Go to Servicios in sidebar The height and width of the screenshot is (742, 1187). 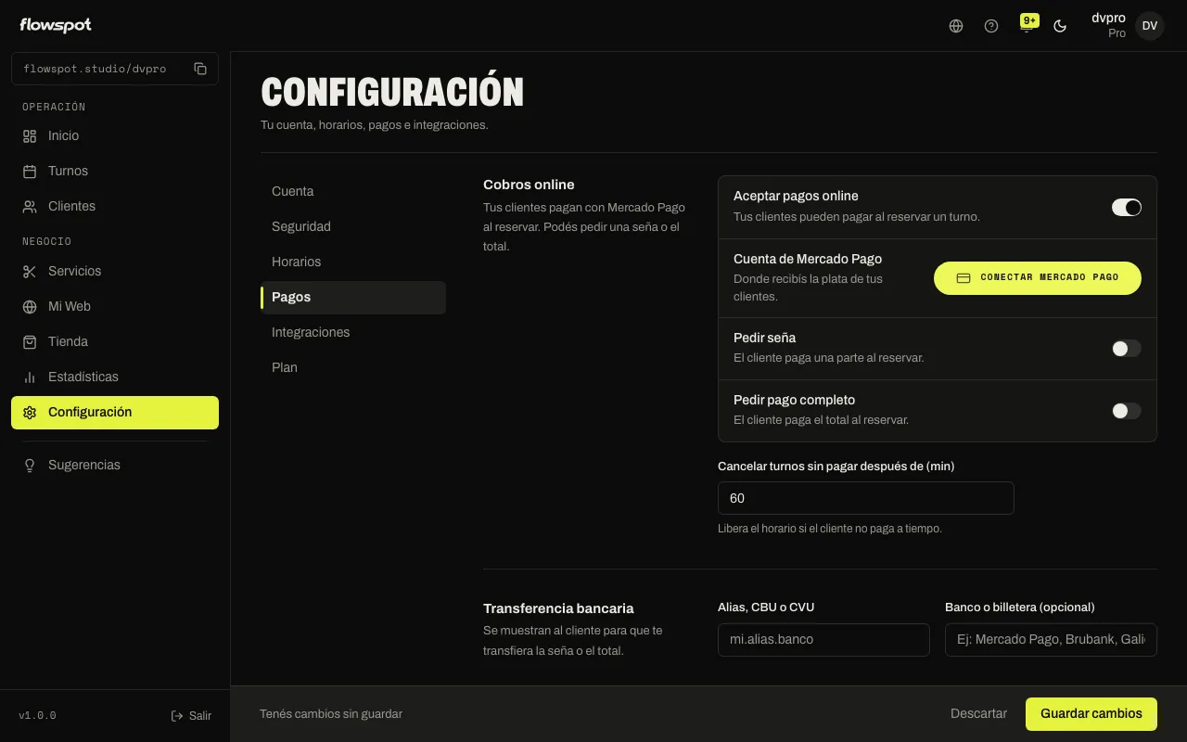(x=115, y=271)
